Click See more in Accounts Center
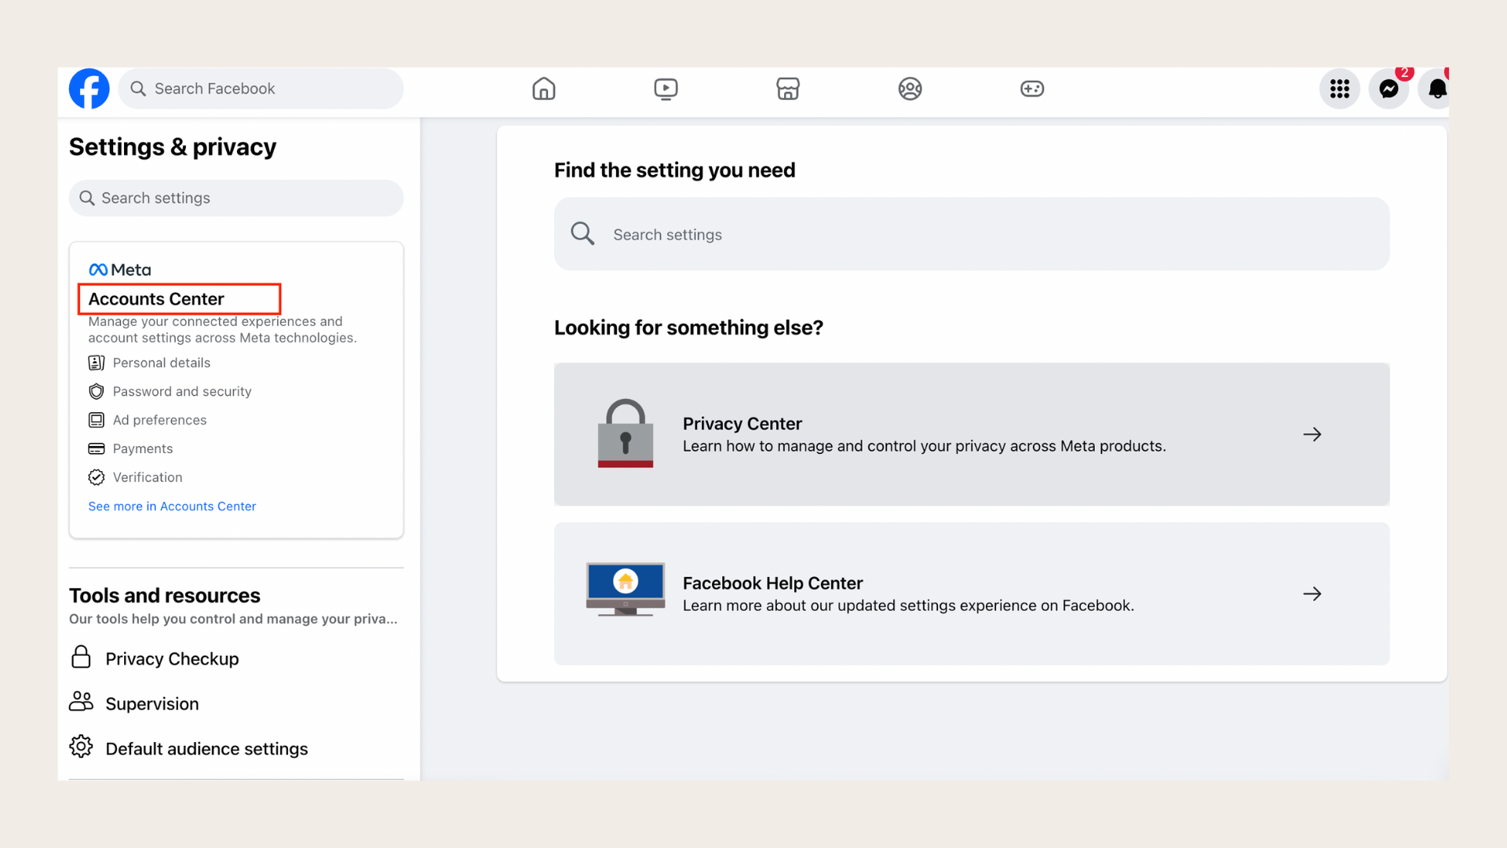The width and height of the screenshot is (1507, 848). [x=172, y=506]
